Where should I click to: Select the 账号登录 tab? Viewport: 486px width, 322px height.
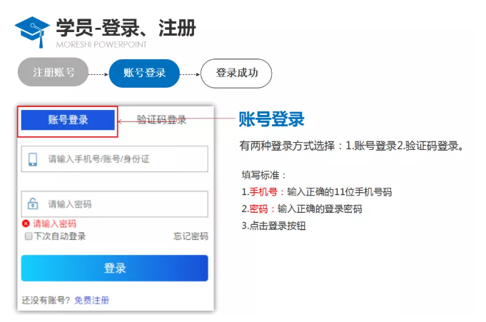(x=68, y=120)
